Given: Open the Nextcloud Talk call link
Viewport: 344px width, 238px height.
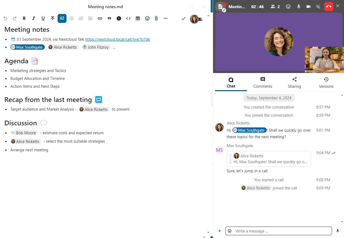Looking at the screenshot, I should pos(118,39).
